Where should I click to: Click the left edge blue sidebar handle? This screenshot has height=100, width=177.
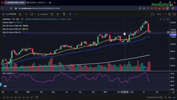1,84
